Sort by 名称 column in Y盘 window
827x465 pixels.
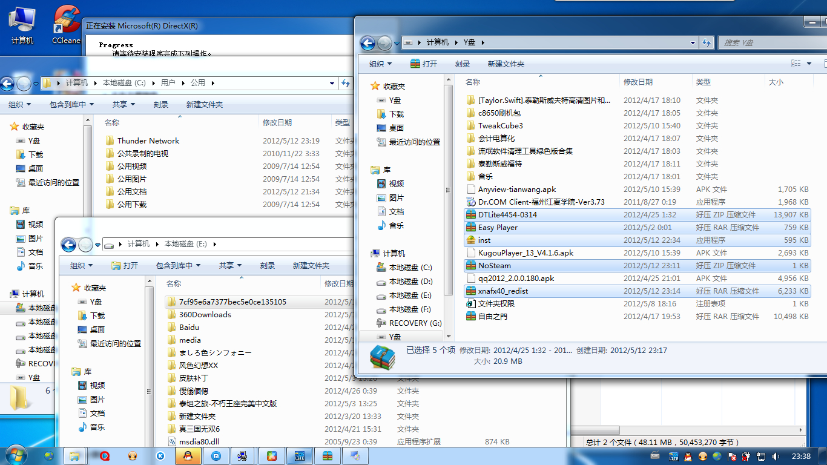tap(542, 82)
